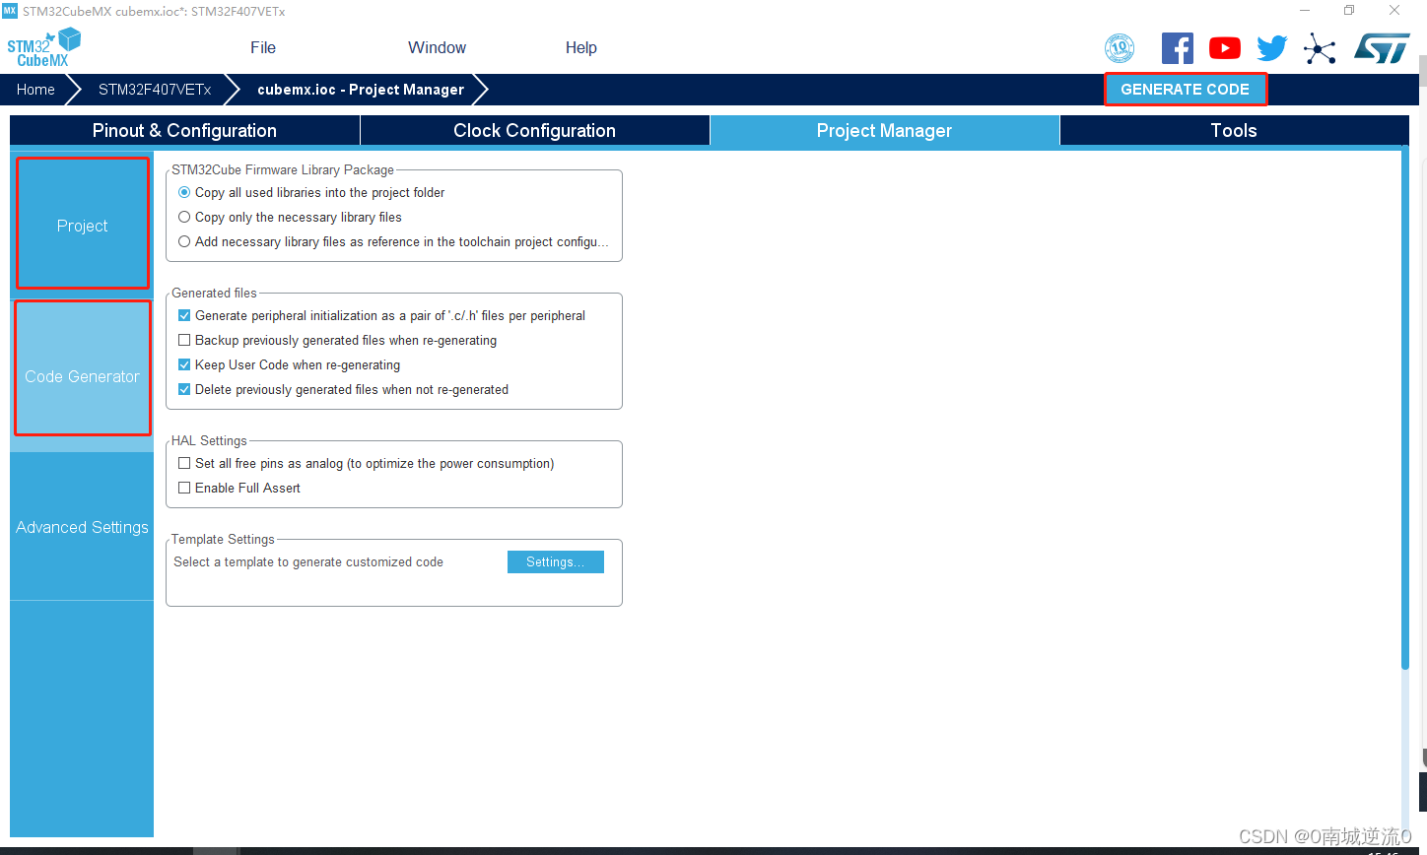Restore down the STM32CubeMX window
Viewport: 1427px width, 855px height.
1349,11
